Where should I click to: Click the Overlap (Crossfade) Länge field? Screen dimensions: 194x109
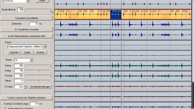point(34,104)
